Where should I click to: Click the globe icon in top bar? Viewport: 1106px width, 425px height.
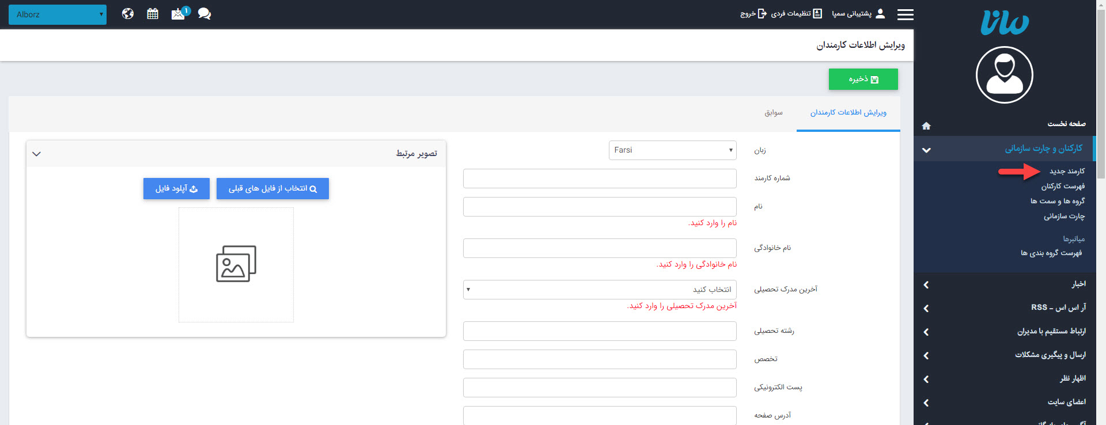tap(128, 14)
